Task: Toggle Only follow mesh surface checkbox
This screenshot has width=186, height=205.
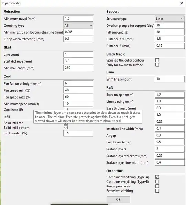Action: click(157, 65)
